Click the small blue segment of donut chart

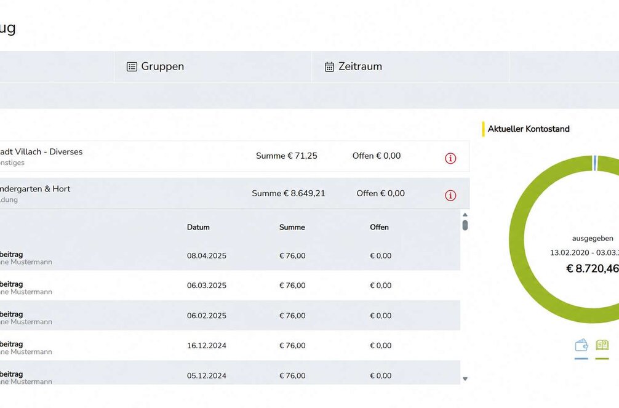(595, 163)
